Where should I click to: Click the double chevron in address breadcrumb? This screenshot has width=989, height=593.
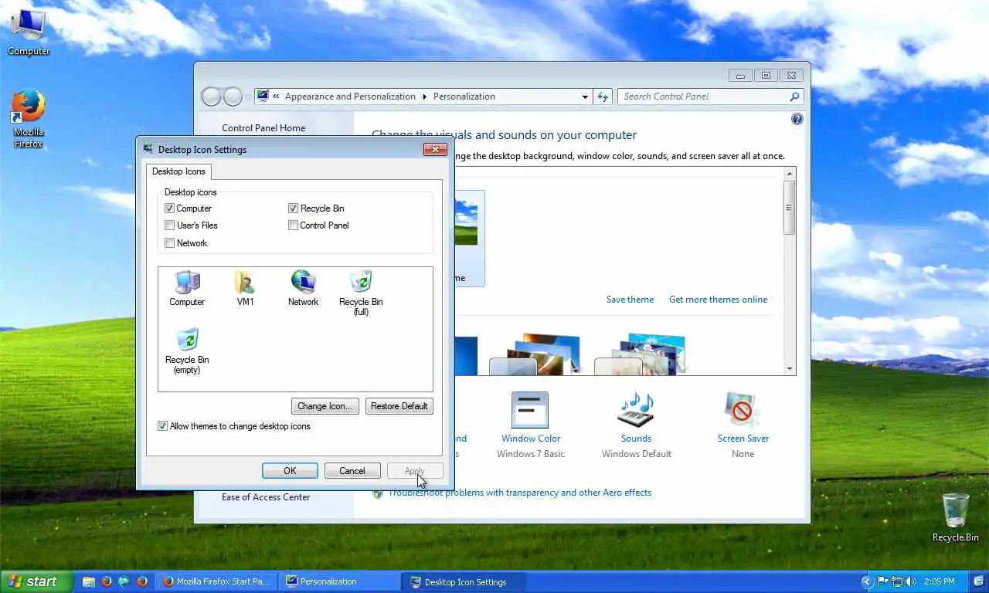tap(276, 97)
